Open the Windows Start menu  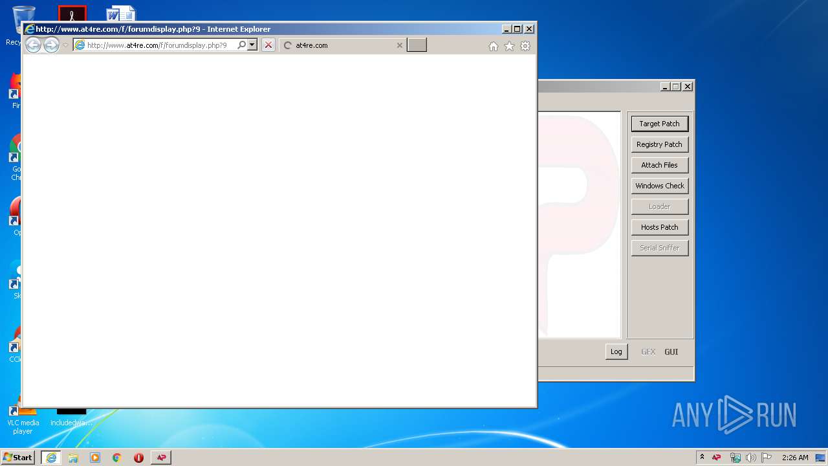click(17, 457)
